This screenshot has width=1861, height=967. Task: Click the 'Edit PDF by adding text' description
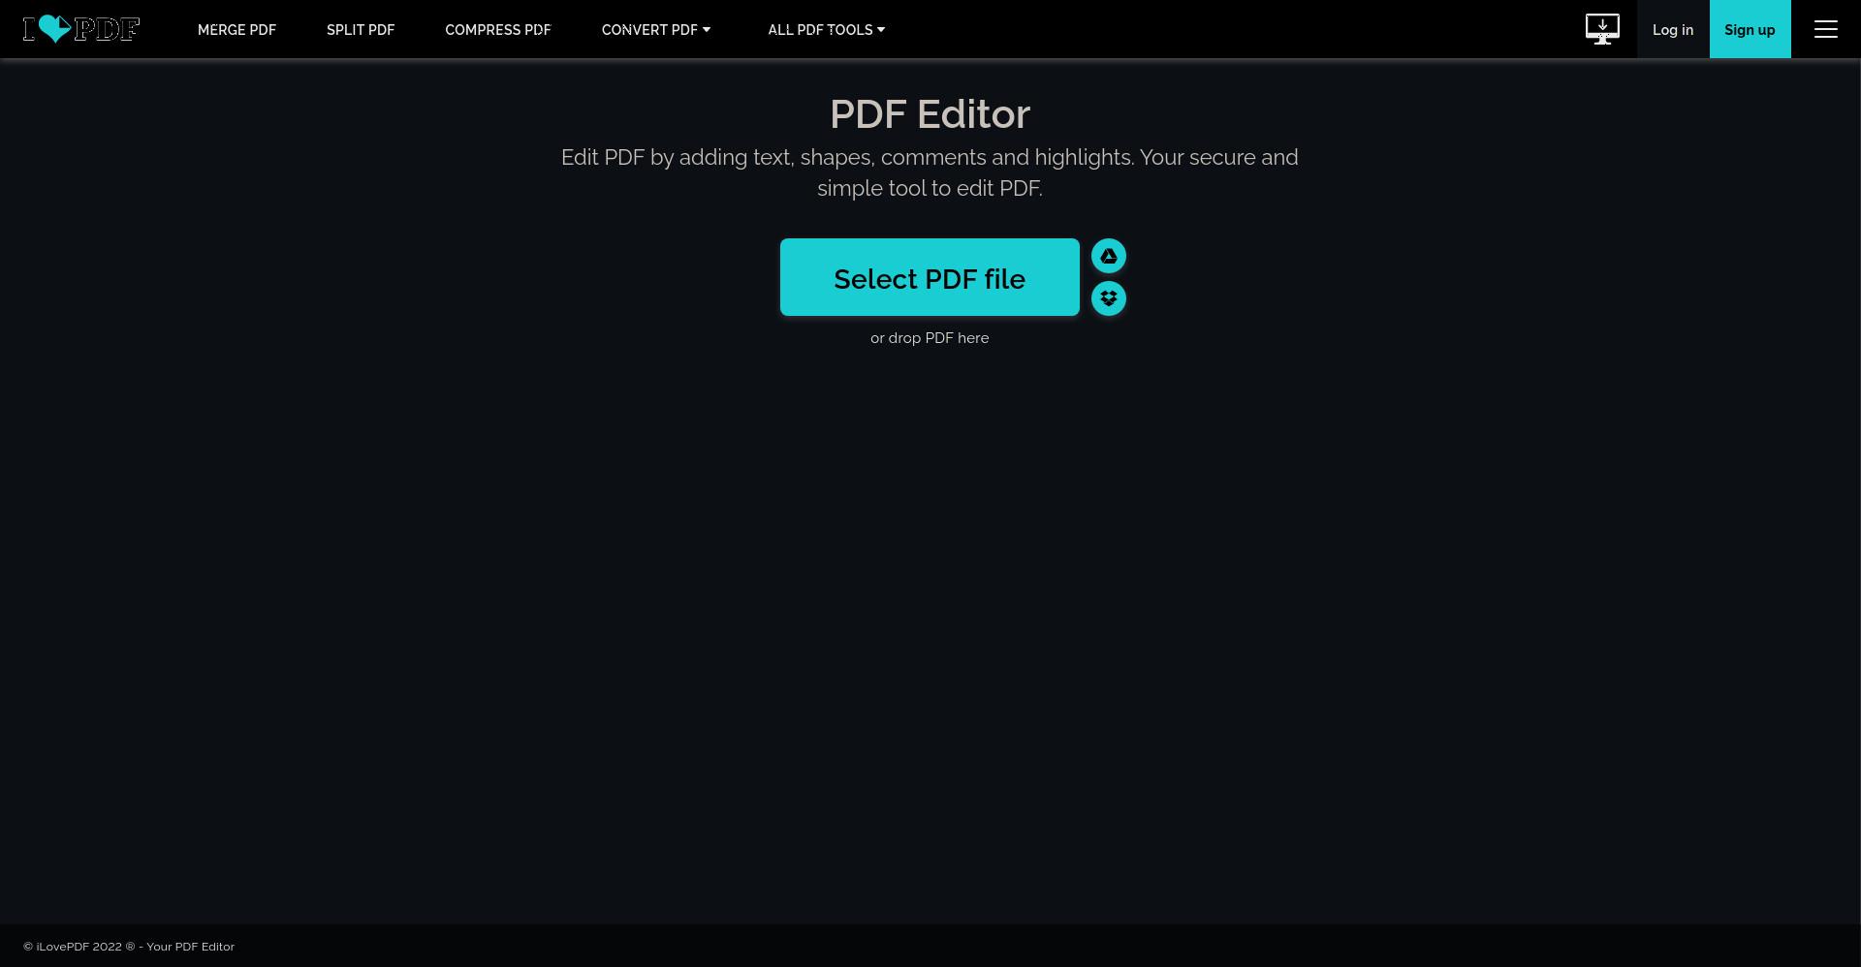coord(930,172)
